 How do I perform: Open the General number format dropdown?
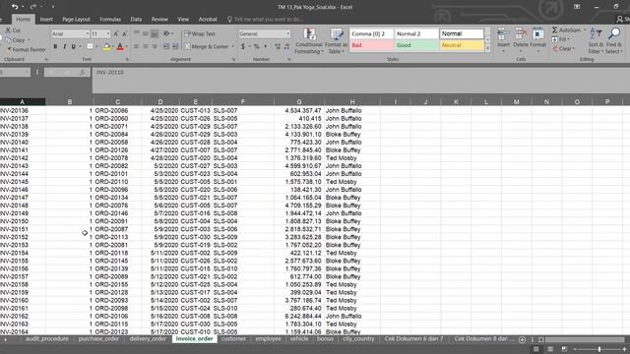[287, 34]
